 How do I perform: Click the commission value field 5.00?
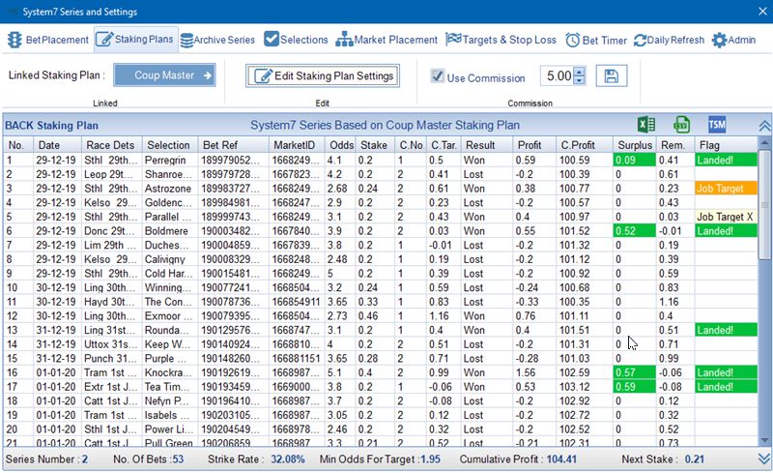558,76
